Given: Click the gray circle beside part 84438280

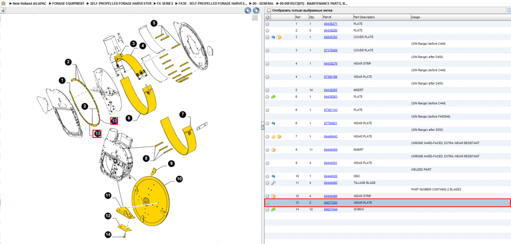Looking at the screenshot, I should (x=267, y=31).
